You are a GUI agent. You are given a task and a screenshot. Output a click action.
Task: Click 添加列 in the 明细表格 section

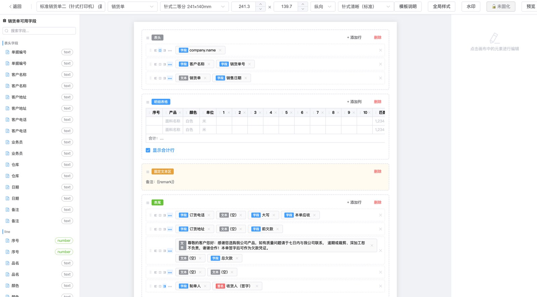click(x=354, y=102)
